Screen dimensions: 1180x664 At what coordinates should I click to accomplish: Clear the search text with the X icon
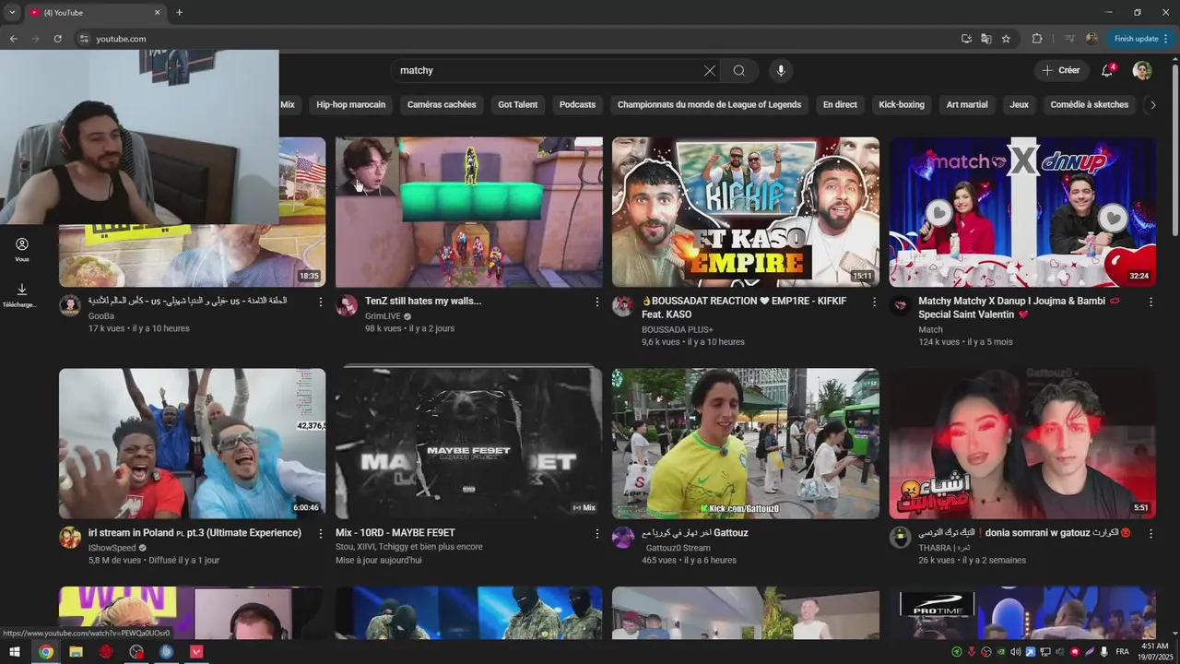click(710, 71)
